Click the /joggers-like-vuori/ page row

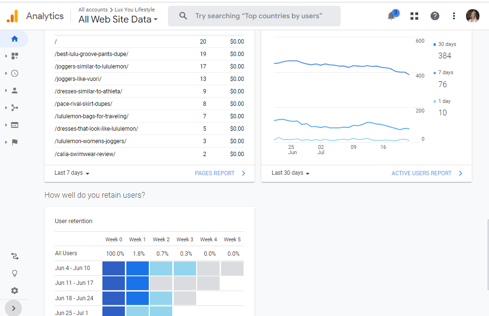[x=149, y=79]
